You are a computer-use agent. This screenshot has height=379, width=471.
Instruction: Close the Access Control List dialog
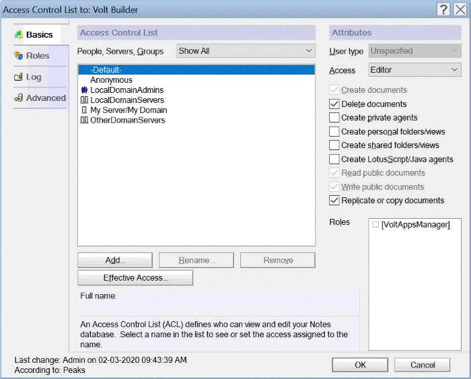(x=460, y=9)
